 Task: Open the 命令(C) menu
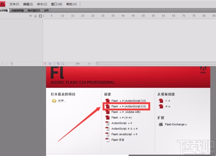point(42,4)
